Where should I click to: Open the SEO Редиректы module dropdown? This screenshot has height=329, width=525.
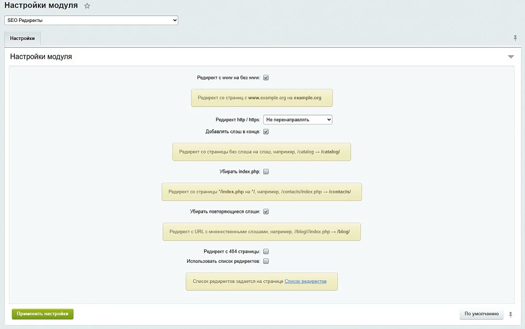pos(91,20)
